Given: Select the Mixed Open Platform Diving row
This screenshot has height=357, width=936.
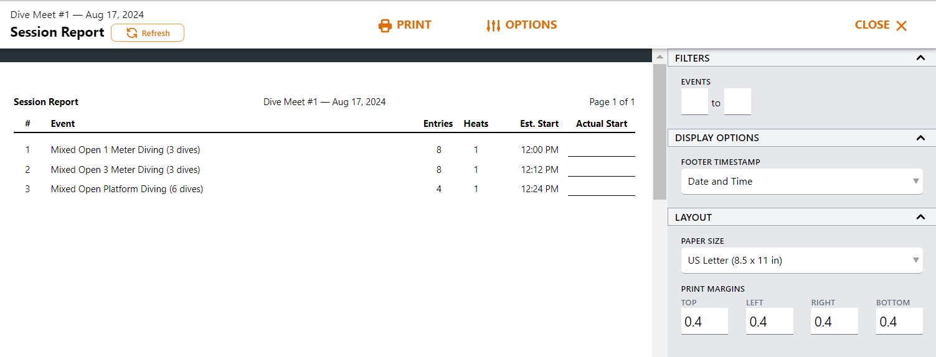Looking at the screenshot, I should point(127,189).
